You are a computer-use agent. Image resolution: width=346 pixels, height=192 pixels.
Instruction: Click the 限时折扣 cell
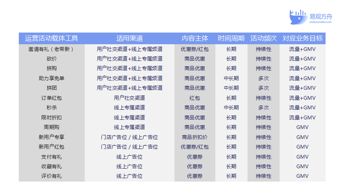point(51,118)
